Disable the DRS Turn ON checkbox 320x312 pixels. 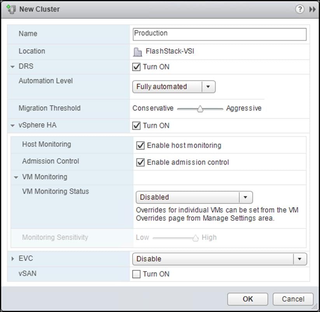pos(136,67)
